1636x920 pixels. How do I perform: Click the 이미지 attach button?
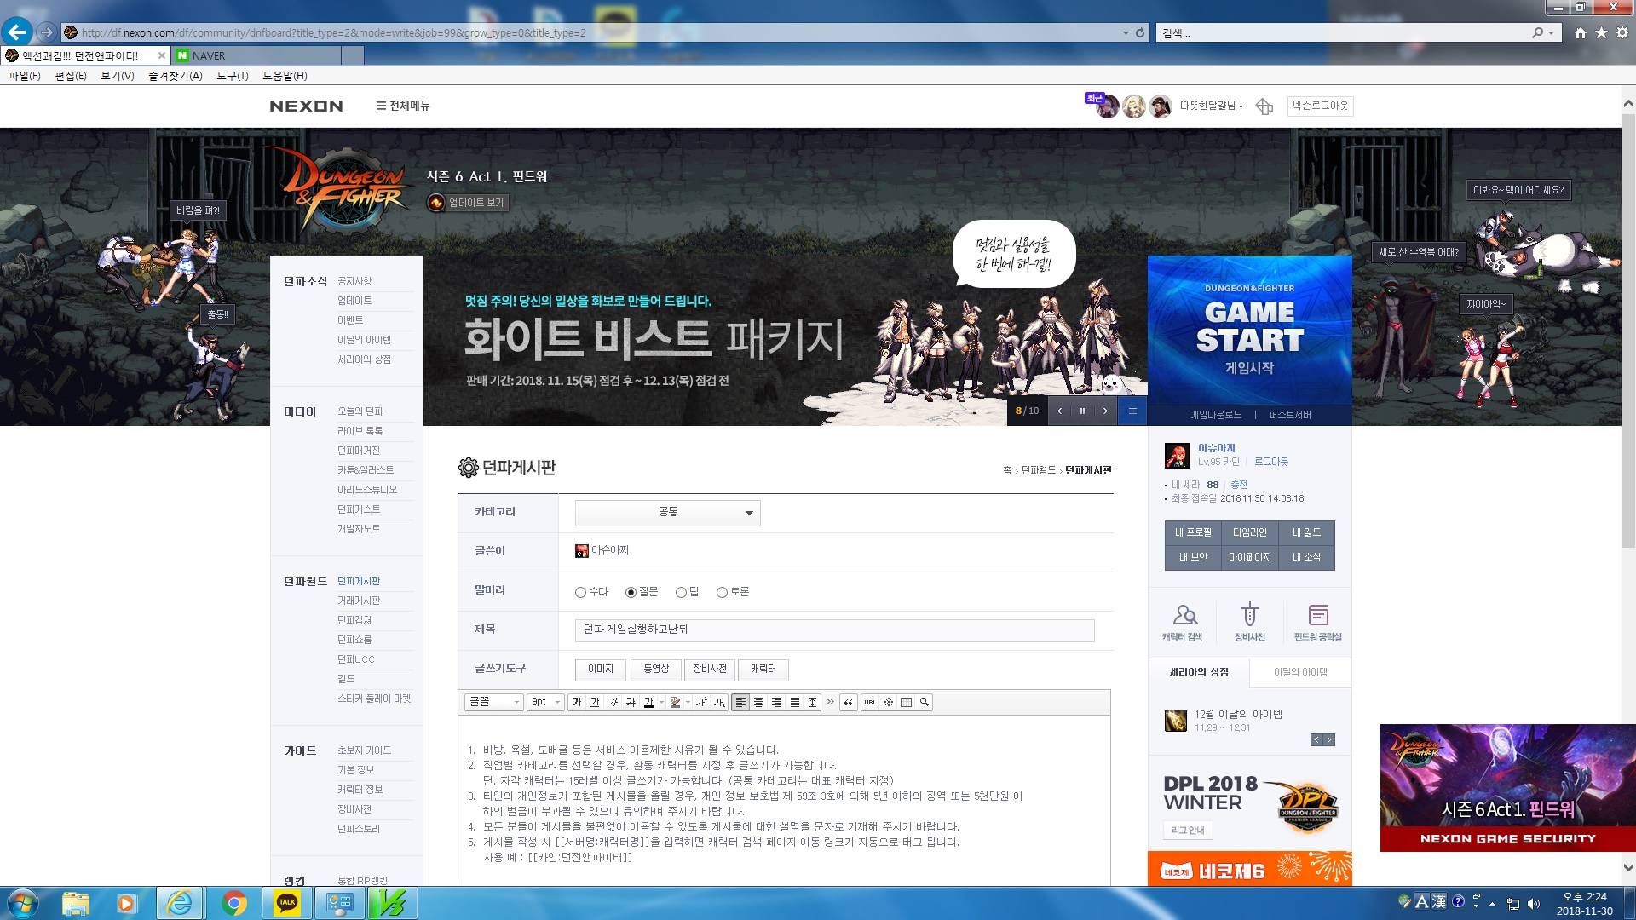(x=600, y=669)
